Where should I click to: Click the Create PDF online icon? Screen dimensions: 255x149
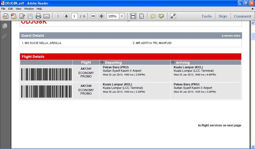[x=5, y=16]
